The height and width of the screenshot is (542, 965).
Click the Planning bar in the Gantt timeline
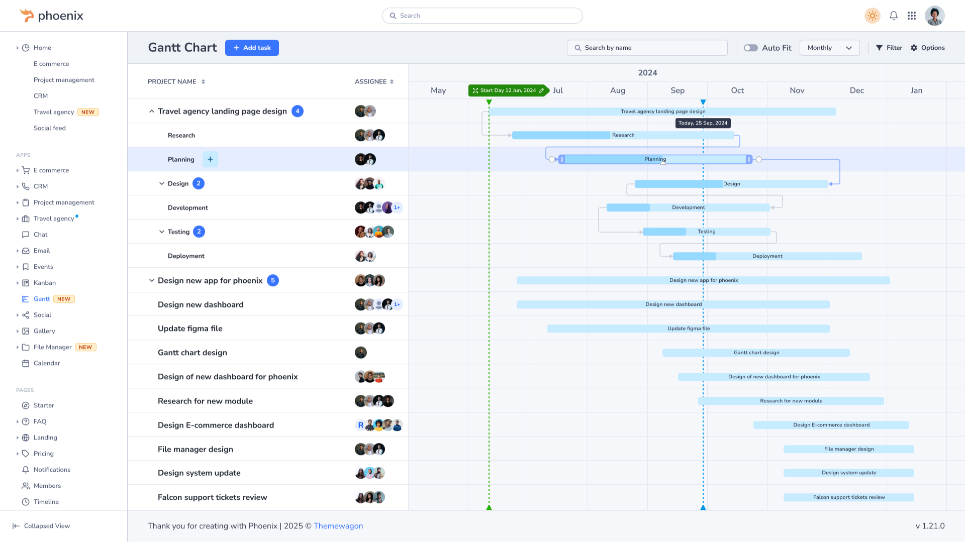[655, 159]
